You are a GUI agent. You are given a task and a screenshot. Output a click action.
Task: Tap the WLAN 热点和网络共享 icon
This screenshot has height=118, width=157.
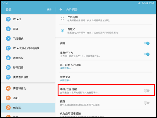point(8,48)
